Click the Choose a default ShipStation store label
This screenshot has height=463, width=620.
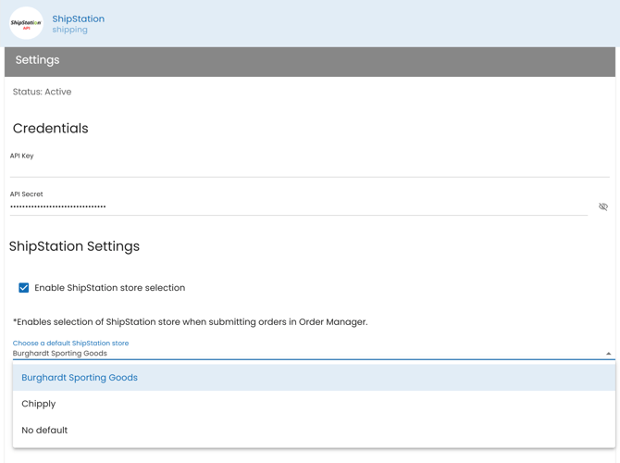pos(70,344)
